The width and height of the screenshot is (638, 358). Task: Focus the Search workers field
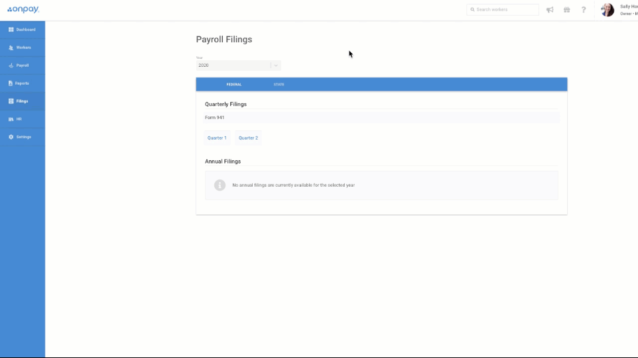[x=503, y=9]
